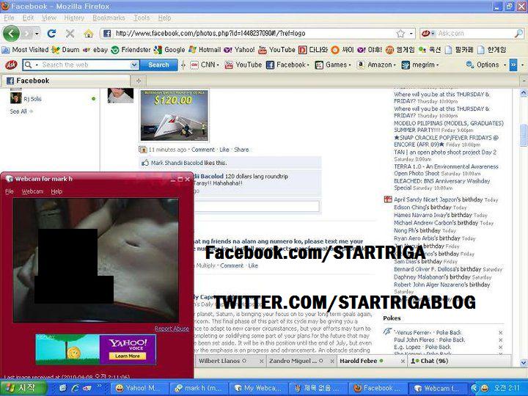Open the Daum bookmark
528x396 pixels.
pyautogui.click(x=66, y=50)
